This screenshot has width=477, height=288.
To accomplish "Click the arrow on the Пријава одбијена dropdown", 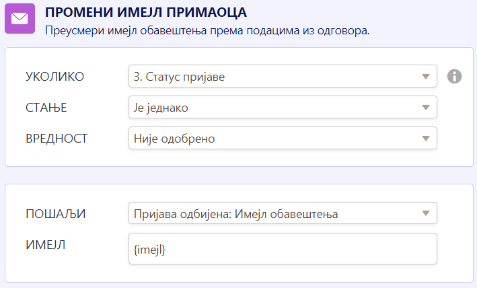I will click(425, 214).
